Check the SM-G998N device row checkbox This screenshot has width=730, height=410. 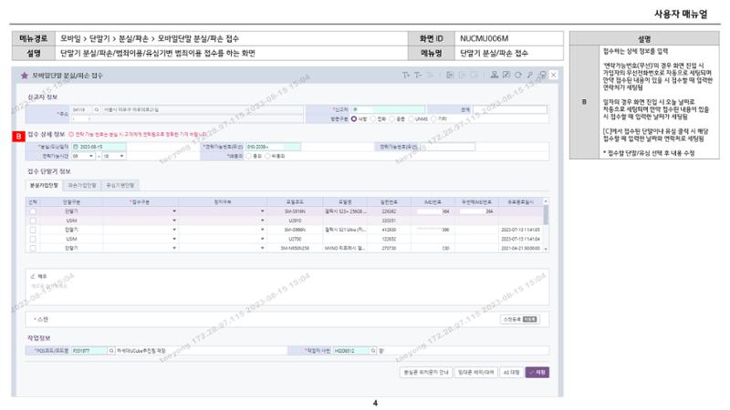click(33, 230)
